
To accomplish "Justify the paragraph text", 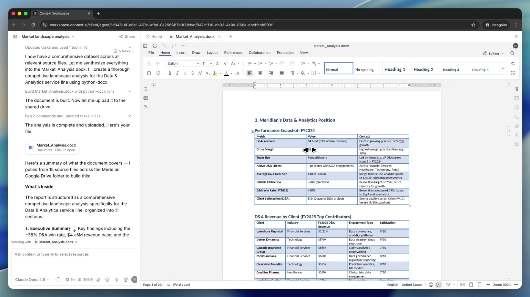I will (x=282, y=73).
